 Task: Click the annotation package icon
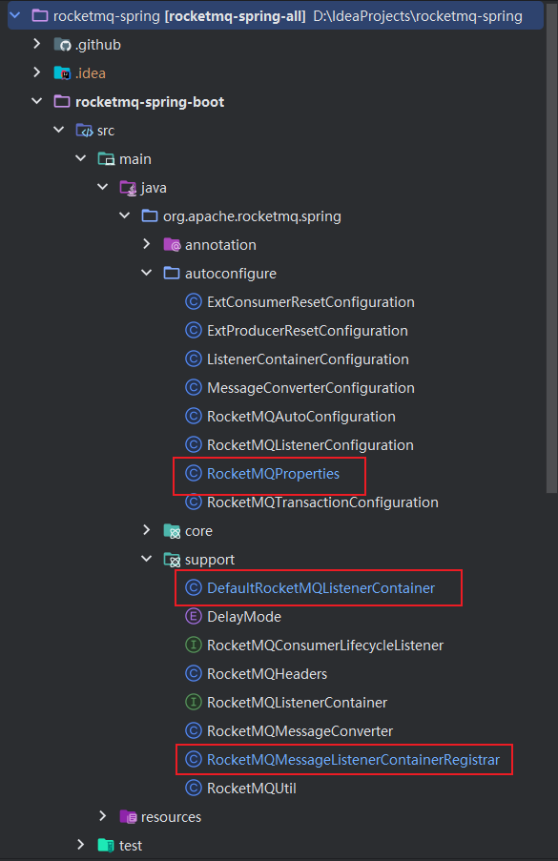coord(172,244)
